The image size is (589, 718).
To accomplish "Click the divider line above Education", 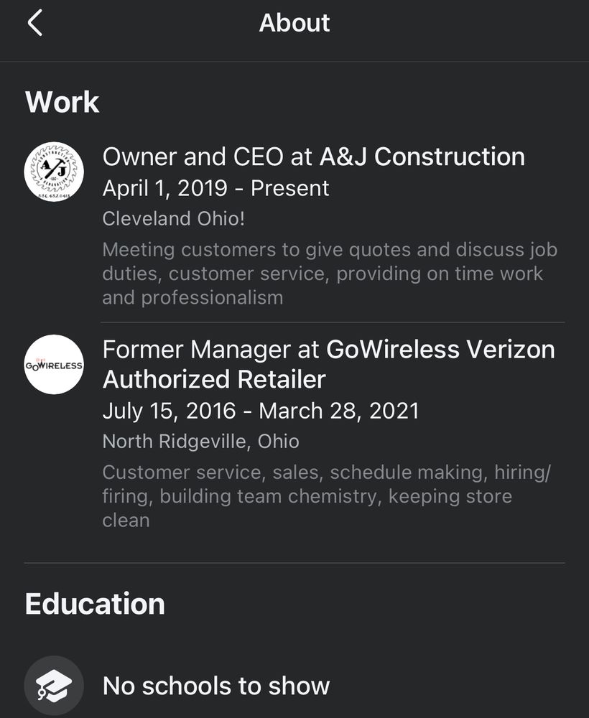I will pos(294,563).
